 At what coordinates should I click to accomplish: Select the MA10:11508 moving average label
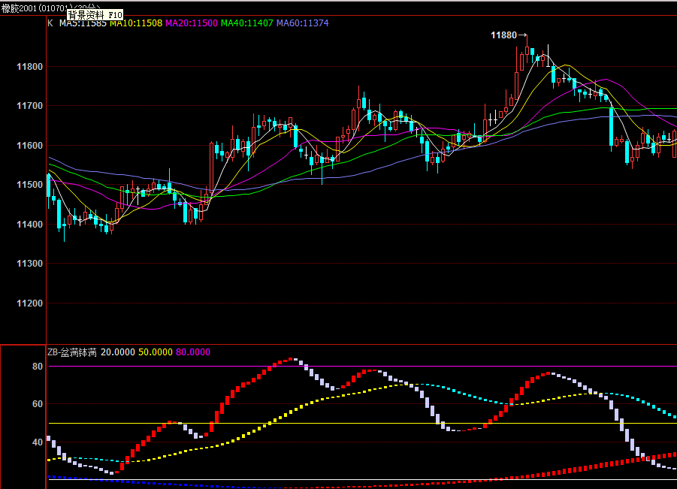click(136, 23)
